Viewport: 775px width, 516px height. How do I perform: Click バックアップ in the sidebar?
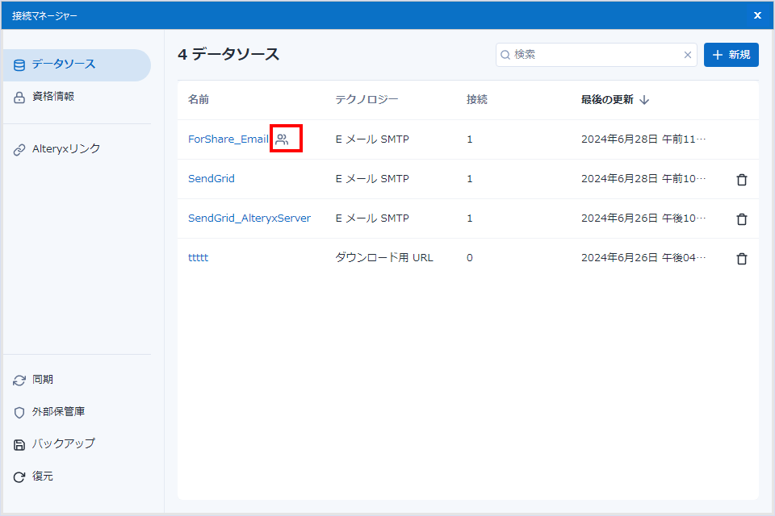click(63, 444)
